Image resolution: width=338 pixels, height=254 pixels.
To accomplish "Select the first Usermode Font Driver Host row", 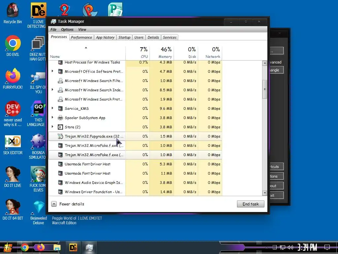I will click(x=135, y=164).
